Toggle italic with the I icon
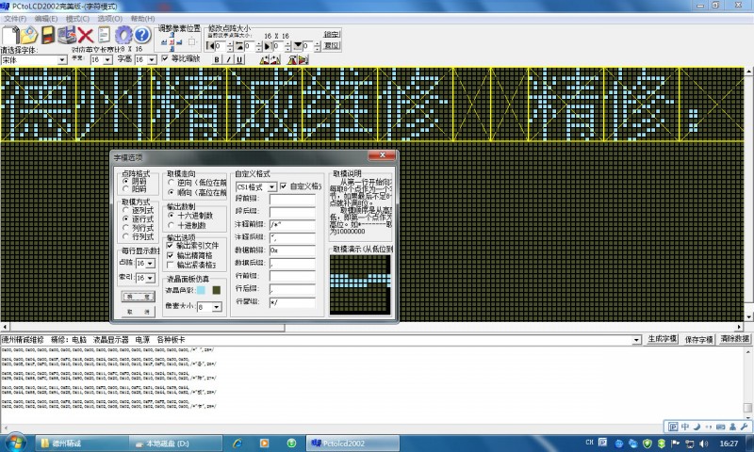The width and height of the screenshot is (754, 452). coord(228,59)
